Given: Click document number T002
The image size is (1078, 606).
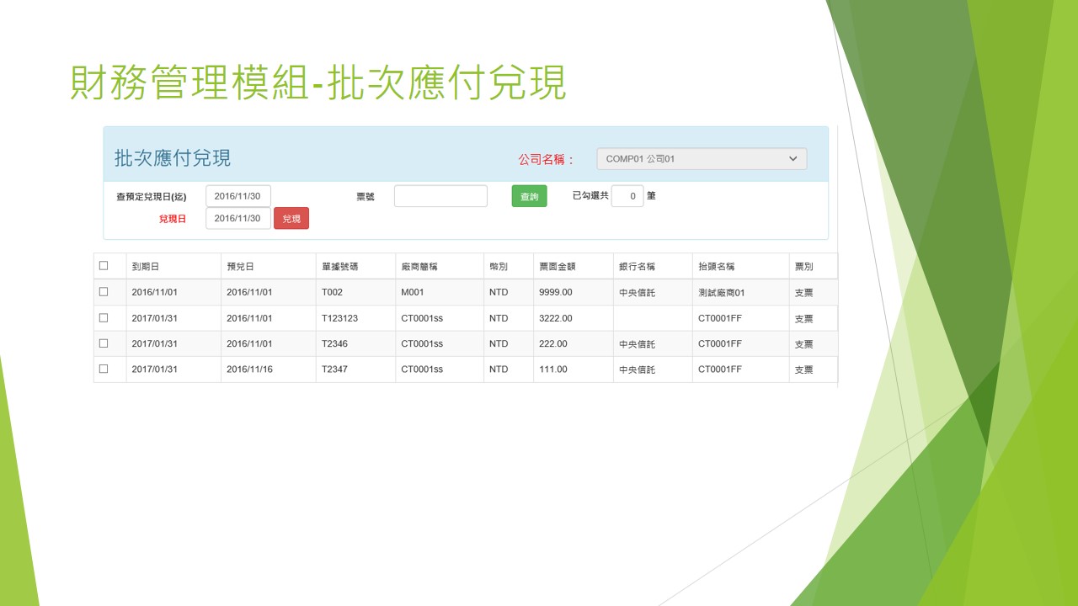Looking at the screenshot, I should click(x=334, y=292).
